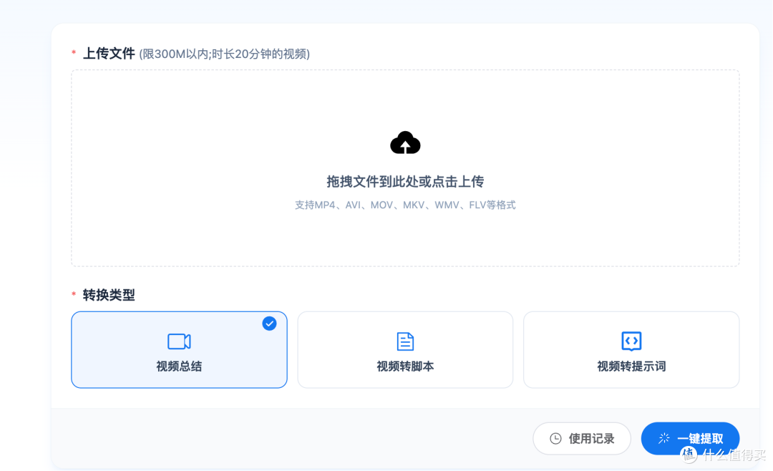Click the sparkle icon in 一键提取 button
The width and height of the screenshot is (773, 471).
(x=664, y=438)
